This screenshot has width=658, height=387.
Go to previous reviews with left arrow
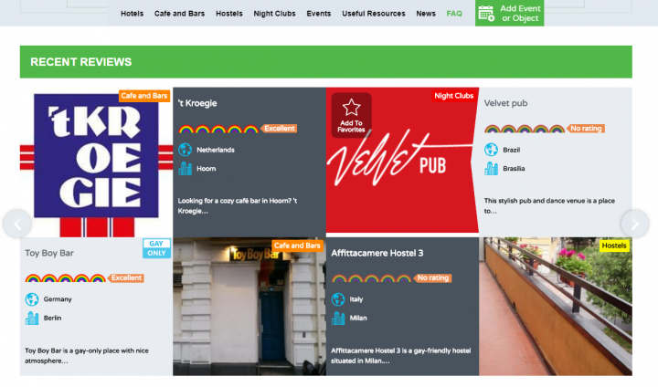tap(17, 224)
